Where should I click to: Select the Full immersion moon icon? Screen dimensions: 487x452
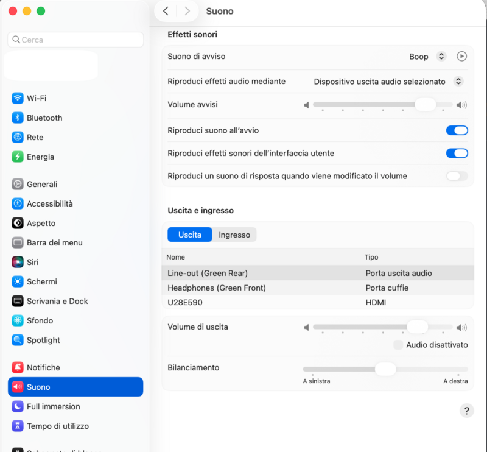coord(18,406)
